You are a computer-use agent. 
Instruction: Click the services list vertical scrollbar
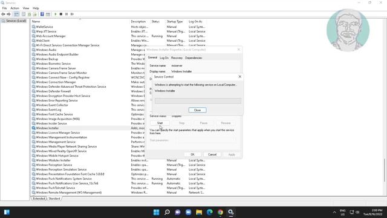point(385,171)
